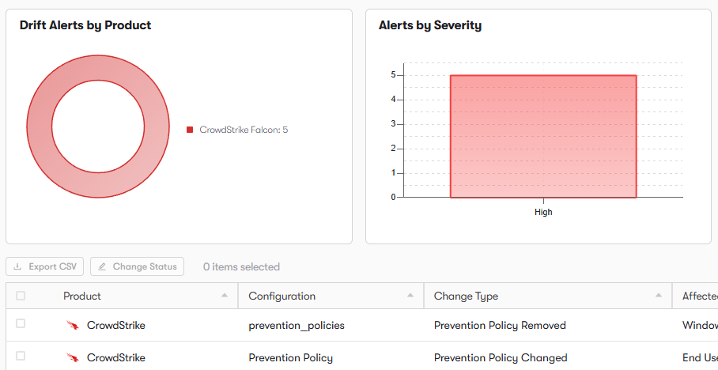Click the Export CSV button
This screenshot has width=718, height=370.
(x=45, y=266)
